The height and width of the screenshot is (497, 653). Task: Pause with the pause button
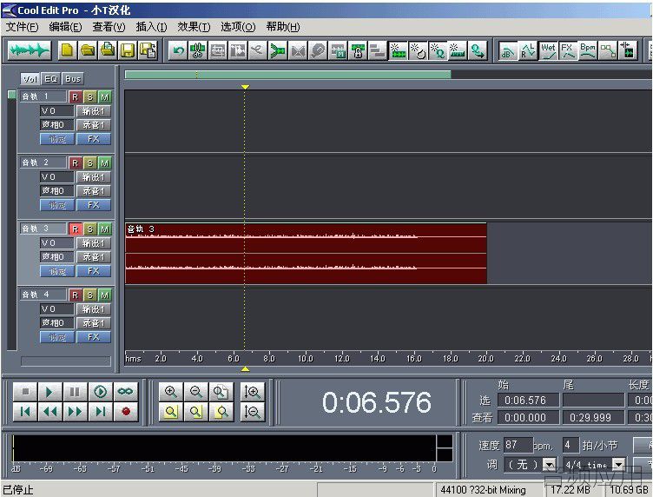coord(75,392)
